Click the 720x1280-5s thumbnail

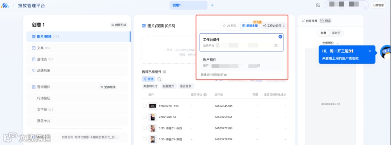pos(152,117)
